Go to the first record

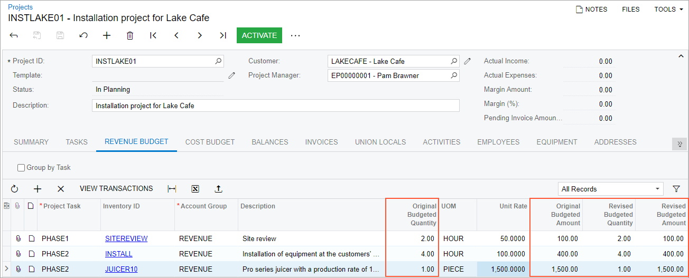153,35
